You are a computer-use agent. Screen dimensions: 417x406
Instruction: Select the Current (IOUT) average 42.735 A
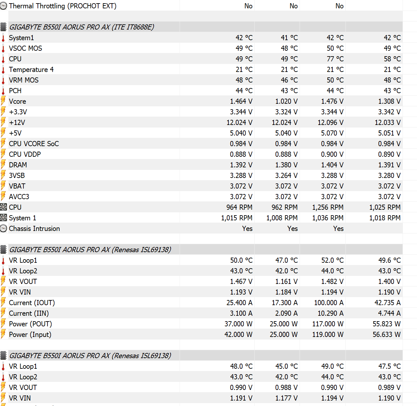(387, 303)
